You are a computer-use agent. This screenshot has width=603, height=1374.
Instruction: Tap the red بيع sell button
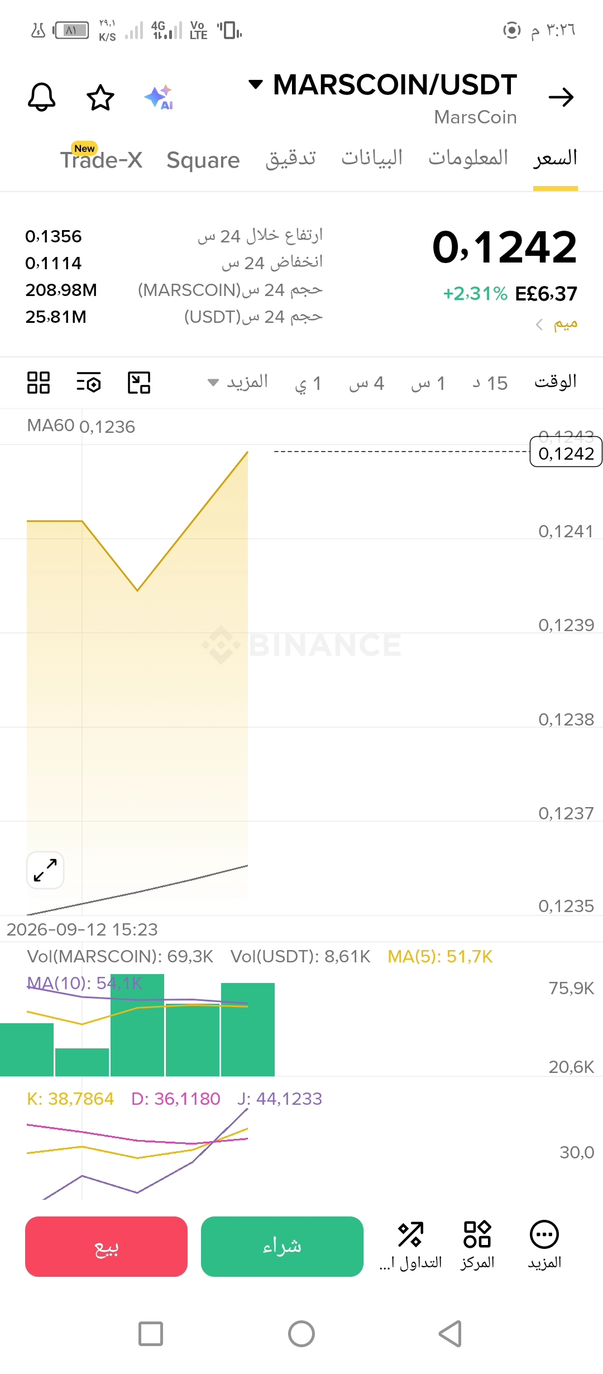click(x=106, y=1247)
